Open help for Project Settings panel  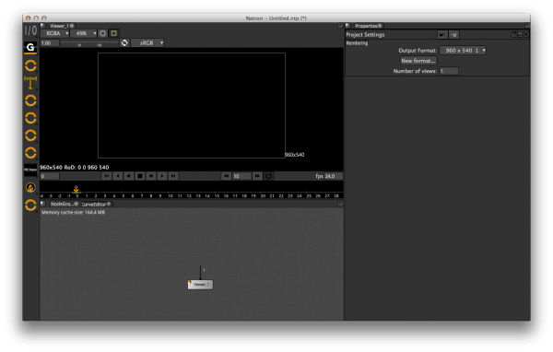514,35
